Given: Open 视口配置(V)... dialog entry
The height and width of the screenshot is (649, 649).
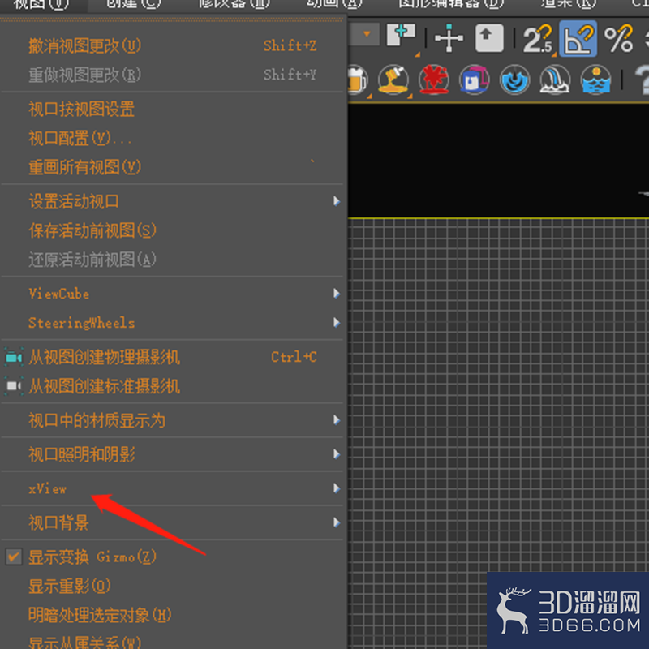Looking at the screenshot, I should click(x=172, y=138).
